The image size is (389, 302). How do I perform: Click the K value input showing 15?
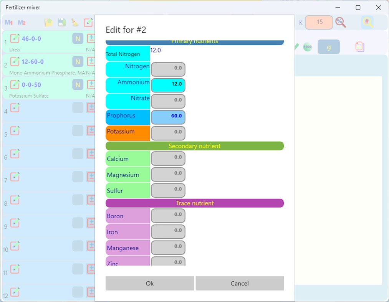[x=319, y=22]
